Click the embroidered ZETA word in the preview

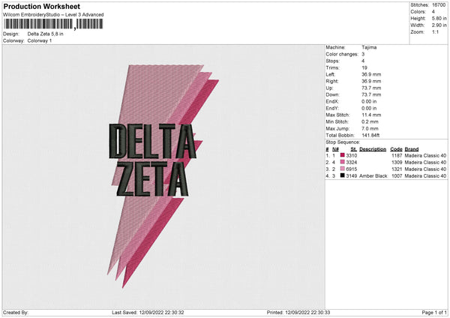[153, 179]
